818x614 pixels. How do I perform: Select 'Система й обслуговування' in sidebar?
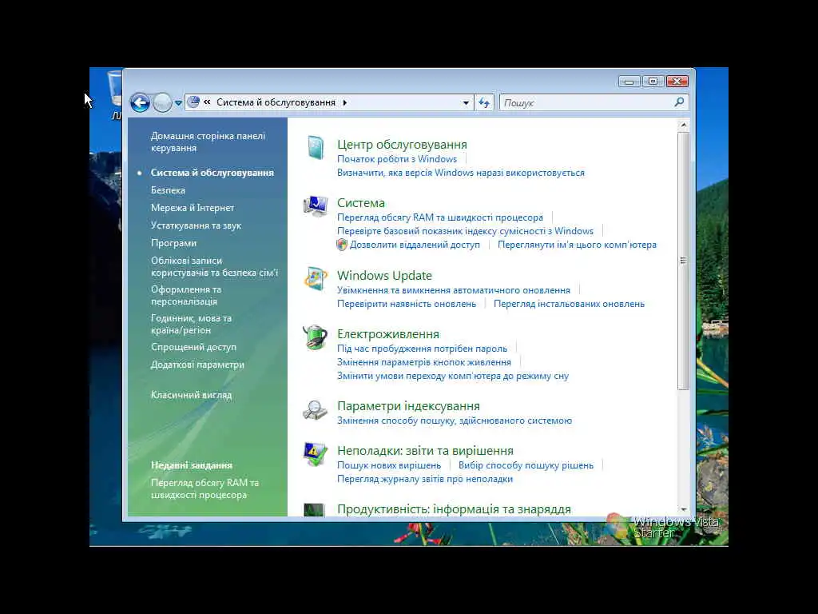click(x=212, y=173)
